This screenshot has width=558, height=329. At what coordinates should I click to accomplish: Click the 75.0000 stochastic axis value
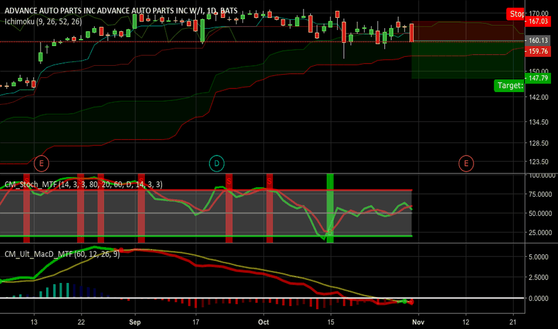point(540,194)
